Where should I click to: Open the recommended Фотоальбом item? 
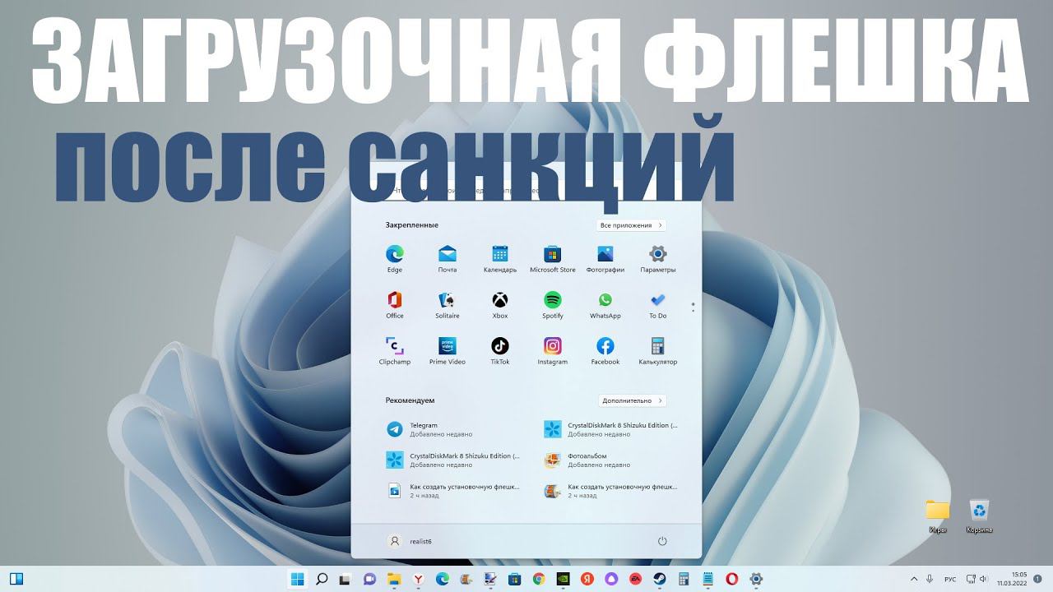pyautogui.click(x=612, y=460)
